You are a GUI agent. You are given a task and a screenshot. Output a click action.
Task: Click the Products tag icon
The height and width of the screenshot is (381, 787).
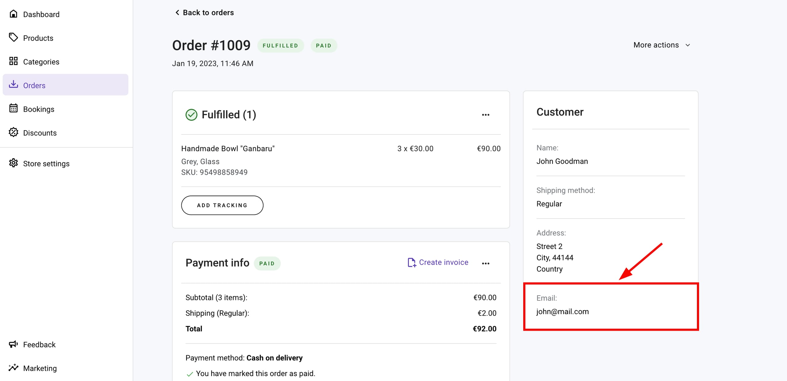pos(13,37)
